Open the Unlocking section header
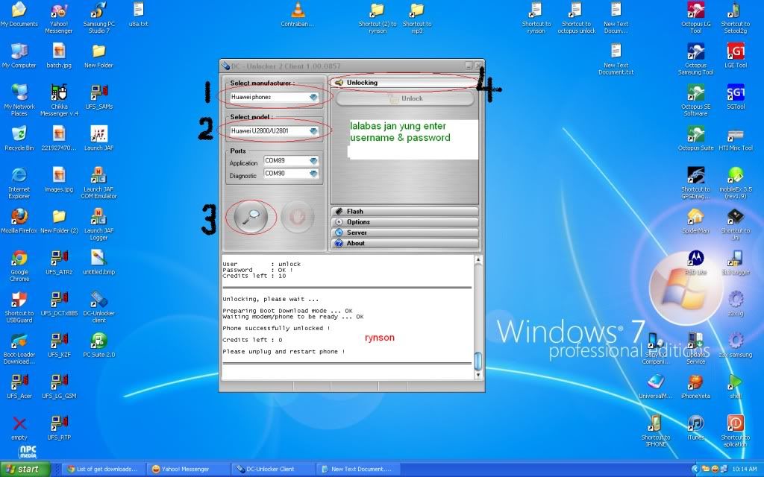Image resolution: width=764 pixels, height=477 pixels. click(404, 83)
